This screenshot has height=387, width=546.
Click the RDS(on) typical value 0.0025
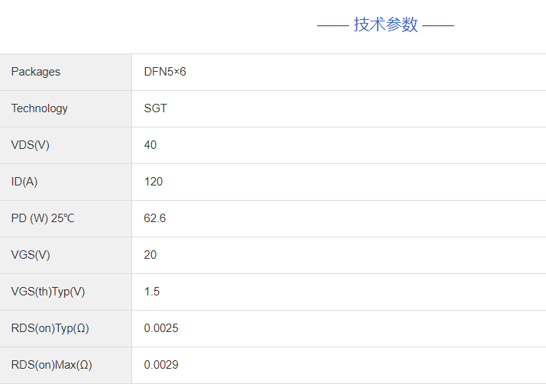click(161, 328)
